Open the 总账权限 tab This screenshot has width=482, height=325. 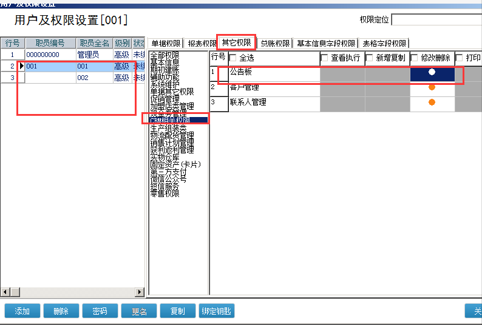275,43
